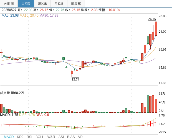The height and width of the screenshot is (140, 172).
Task: Click the 成交量 量60.2万 label
Action: 12,93
